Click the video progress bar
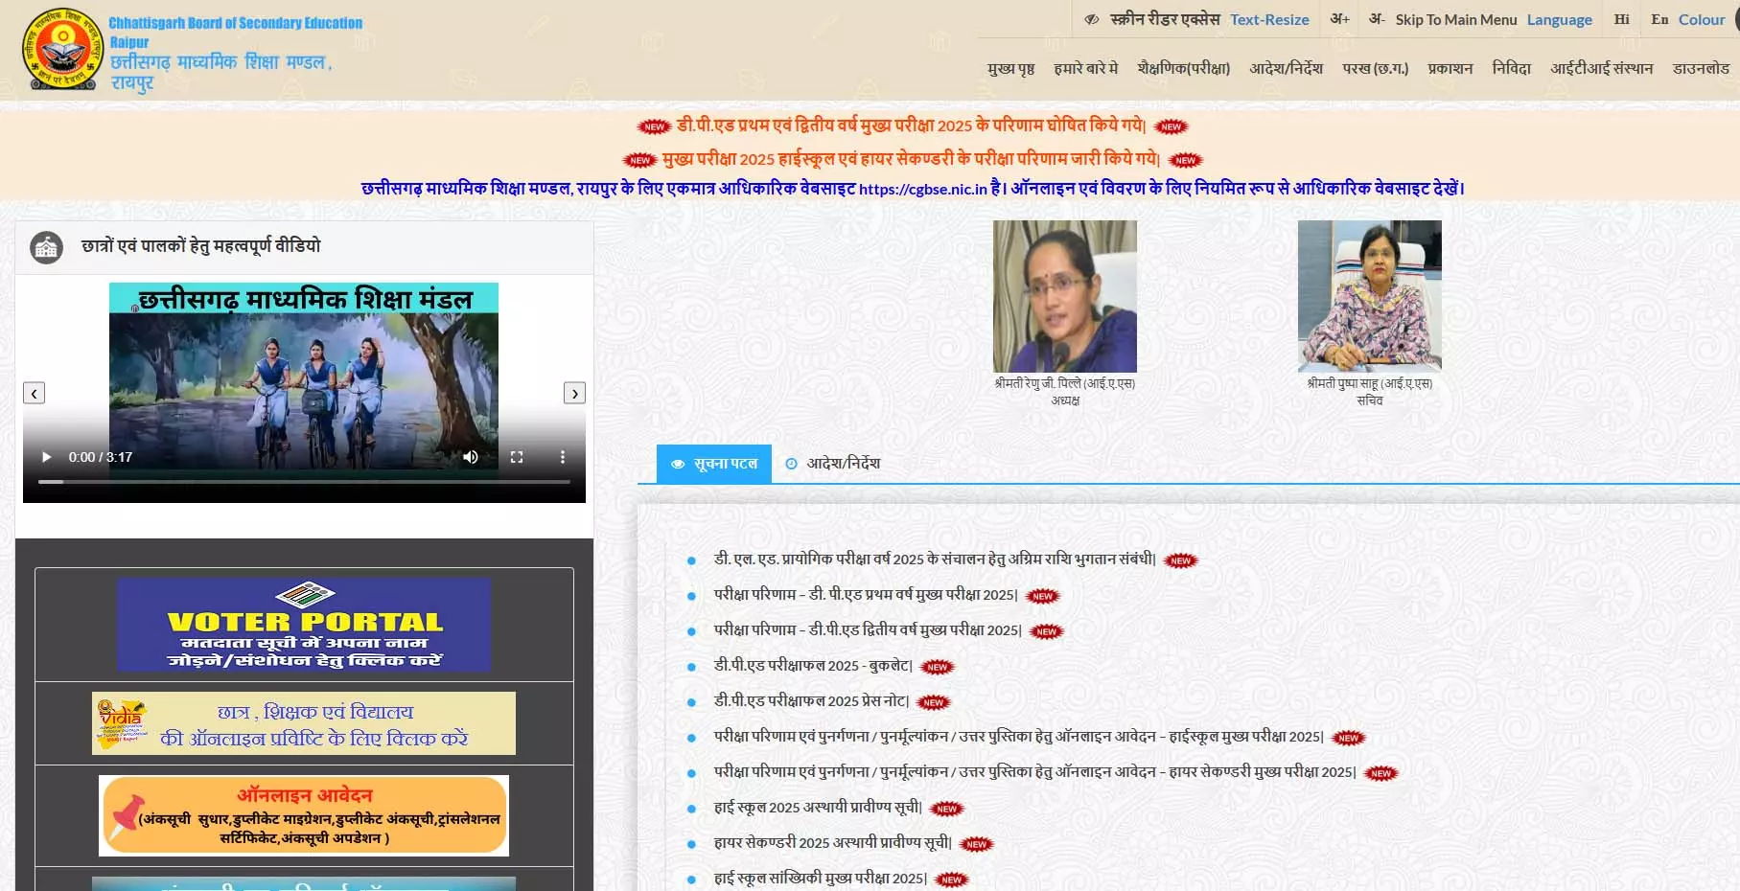This screenshot has width=1740, height=891. [x=304, y=481]
